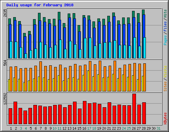
Task: Click the 2635 axis maximum value
Action: click(x=5, y=13)
